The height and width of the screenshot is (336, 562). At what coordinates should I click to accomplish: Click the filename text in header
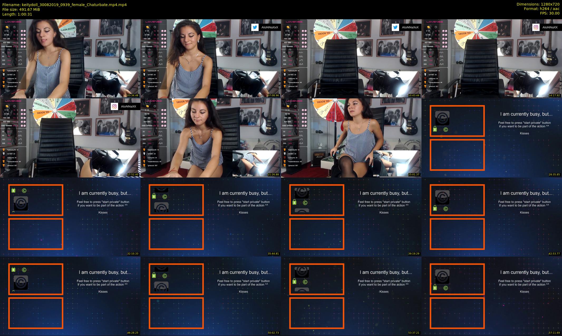tap(64, 4)
